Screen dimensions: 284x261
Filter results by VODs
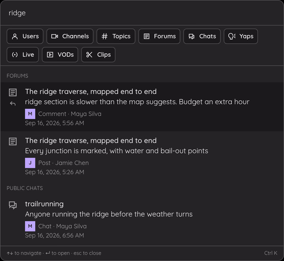coord(60,55)
